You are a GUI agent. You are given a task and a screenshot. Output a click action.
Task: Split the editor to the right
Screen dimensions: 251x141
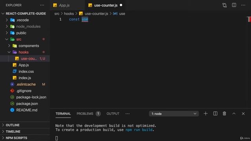[x=234, y=5]
